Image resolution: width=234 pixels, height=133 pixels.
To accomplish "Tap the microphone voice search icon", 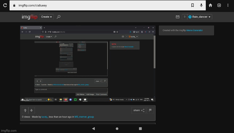I will coord(201,5).
